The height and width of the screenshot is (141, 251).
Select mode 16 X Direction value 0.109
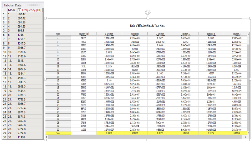point(109,81)
